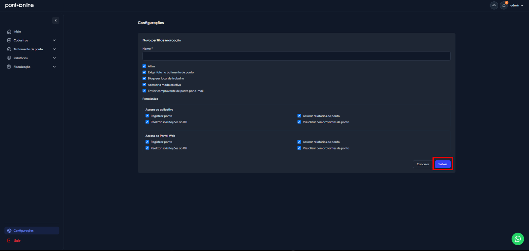Viewport: 529px width, 251px height.
Task: Toggle Visualizar comprovantes de ponto under Acesso ao aplicativo
Action: pyautogui.click(x=299, y=122)
